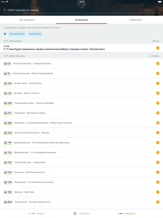Go to the Маршруты bottom tab
This screenshot has height=218, width=163.
coord(126,213)
